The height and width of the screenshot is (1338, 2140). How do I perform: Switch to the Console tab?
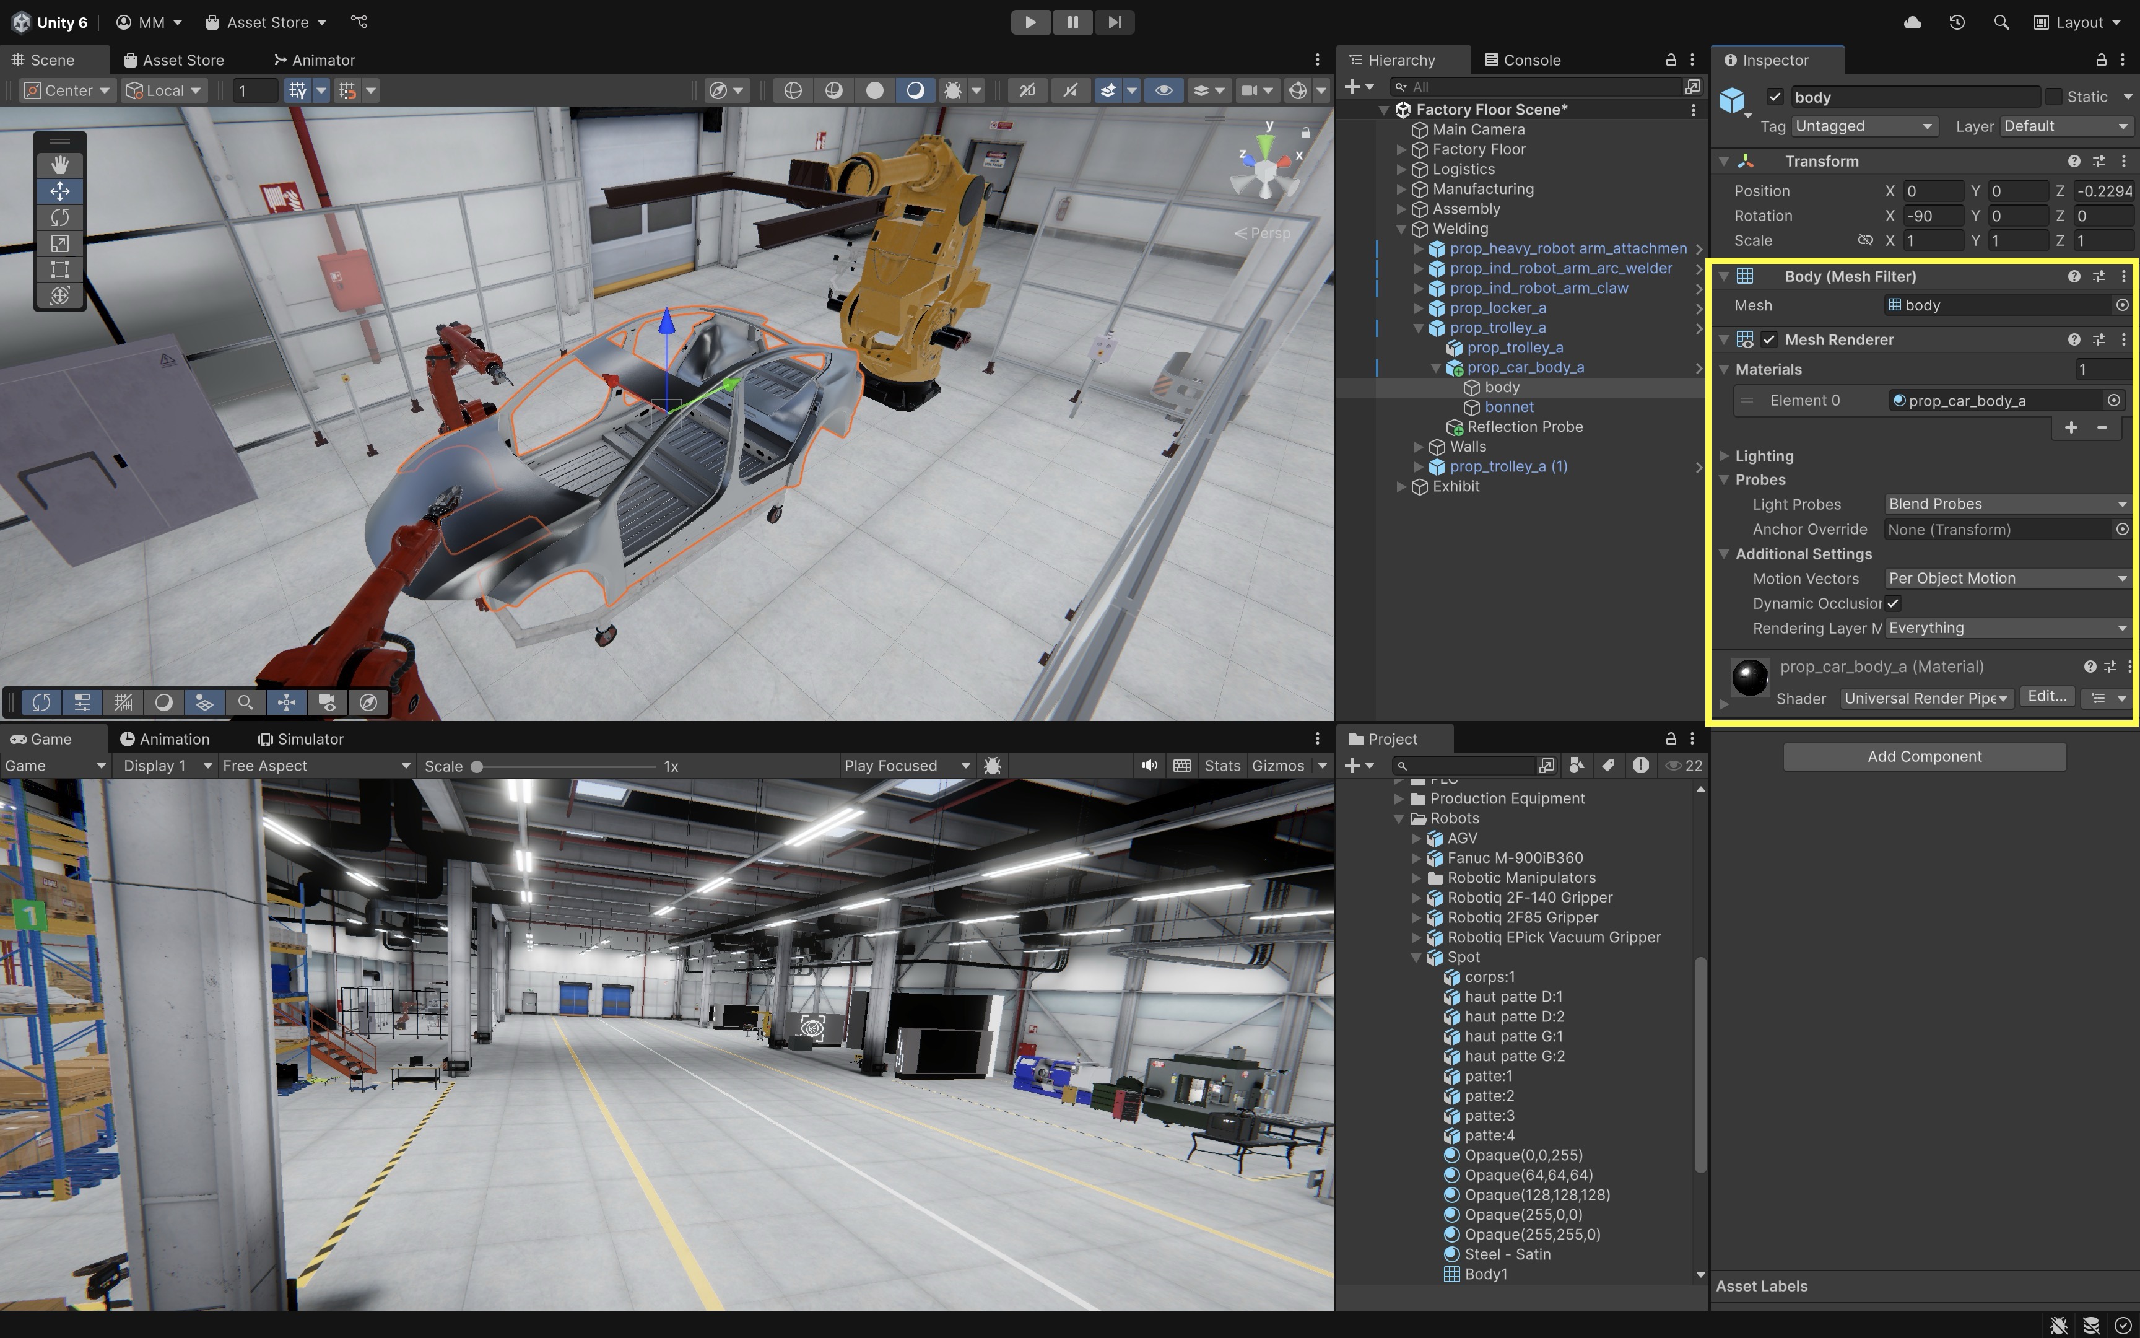(1523, 60)
